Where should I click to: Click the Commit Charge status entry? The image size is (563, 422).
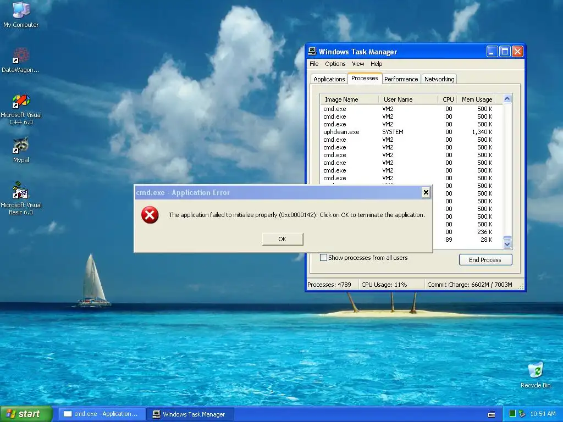point(470,285)
